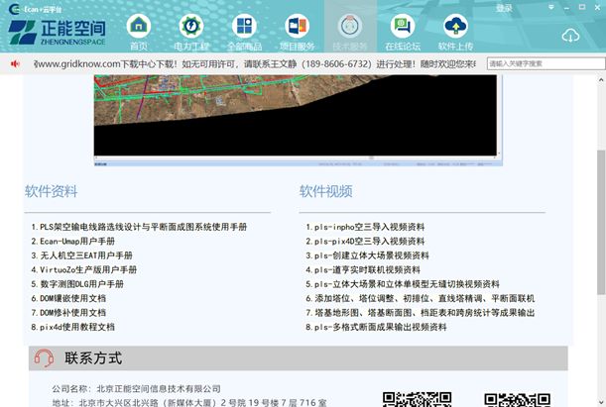Open VirtuoZo生产版用户手册
Viewport: 606px width, 407px height.
point(84,269)
